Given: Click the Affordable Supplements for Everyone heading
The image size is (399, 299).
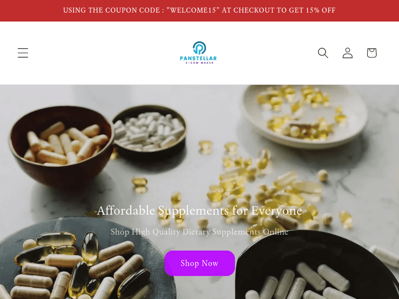Looking at the screenshot, I should 199,211.
